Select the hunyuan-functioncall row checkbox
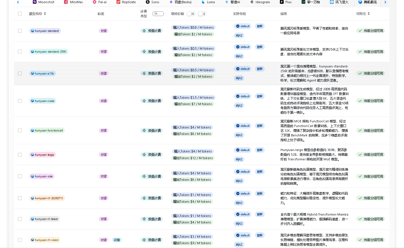Viewport: 404px width, 248px height. tap(20, 130)
